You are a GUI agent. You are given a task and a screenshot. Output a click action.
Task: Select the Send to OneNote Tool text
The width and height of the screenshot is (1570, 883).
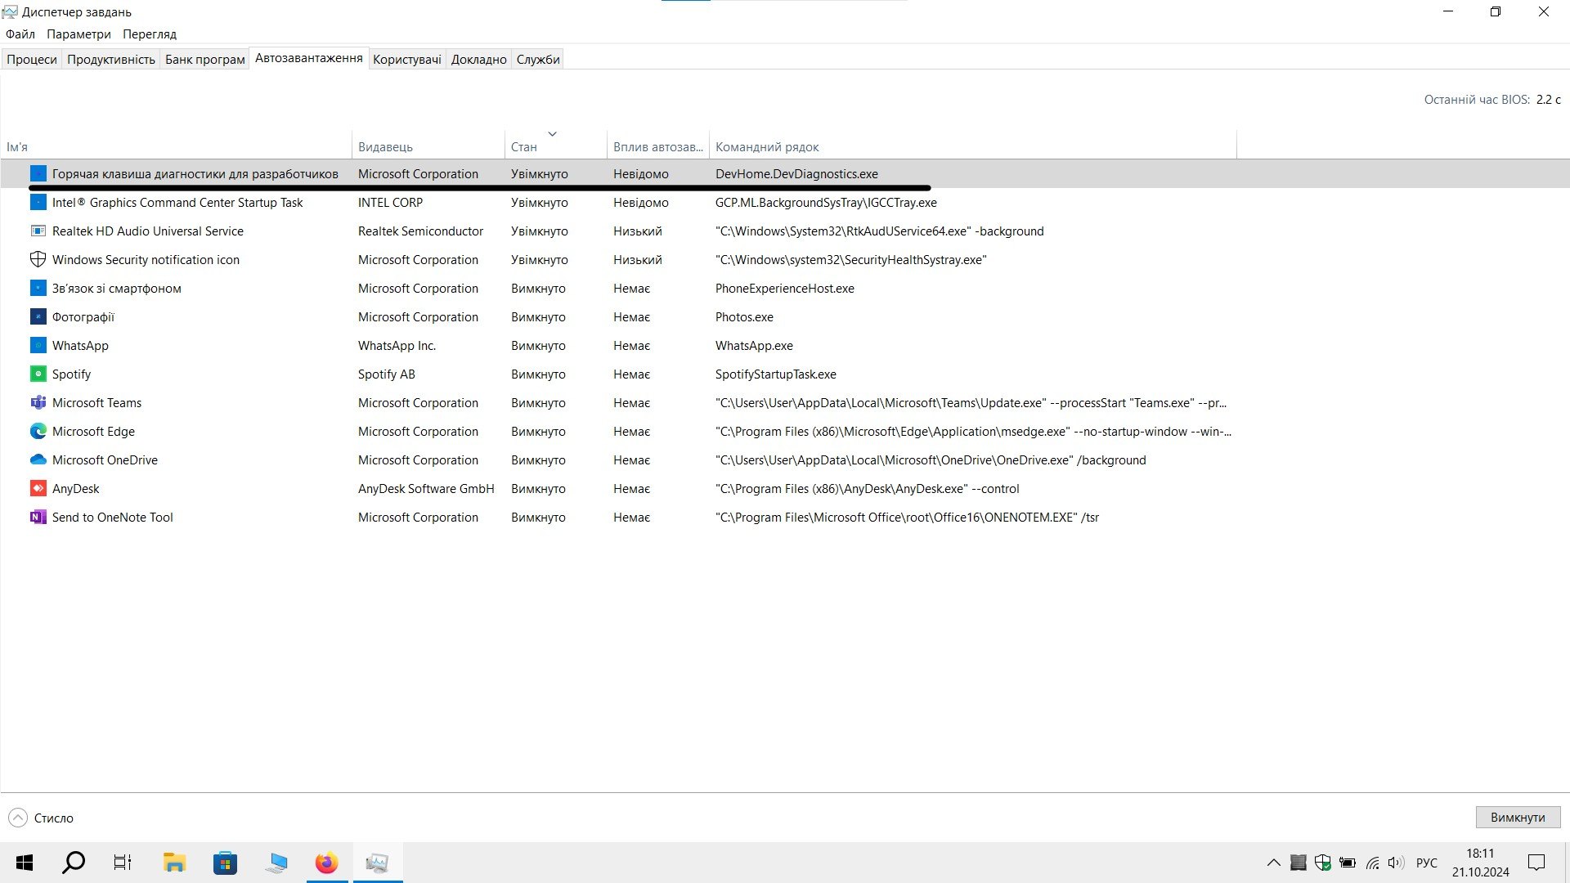point(113,517)
